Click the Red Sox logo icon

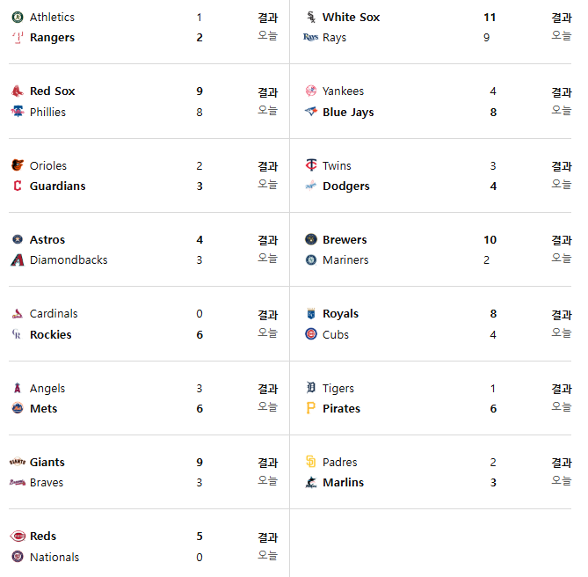(18, 91)
